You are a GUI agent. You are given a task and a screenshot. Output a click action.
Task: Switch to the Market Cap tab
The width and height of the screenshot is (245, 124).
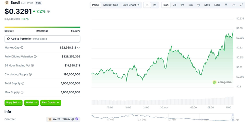(x=111, y=5)
